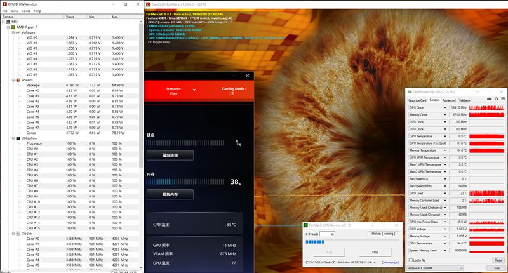Close the MSI Dragon Center panel
This screenshot has height=273, width=508.
248,76
